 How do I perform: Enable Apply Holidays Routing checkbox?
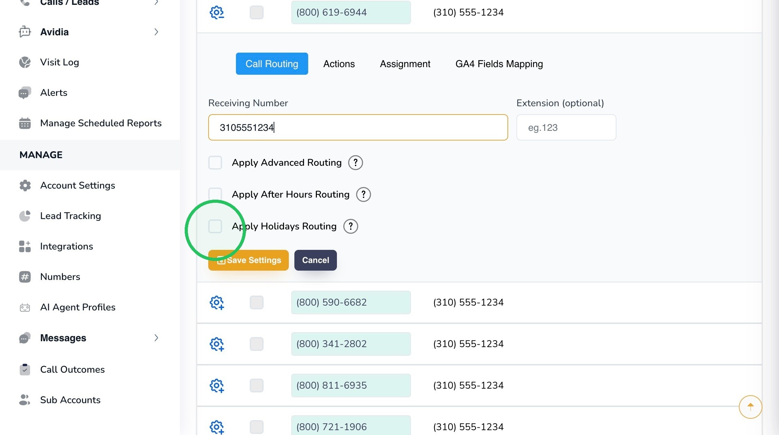pyautogui.click(x=215, y=226)
